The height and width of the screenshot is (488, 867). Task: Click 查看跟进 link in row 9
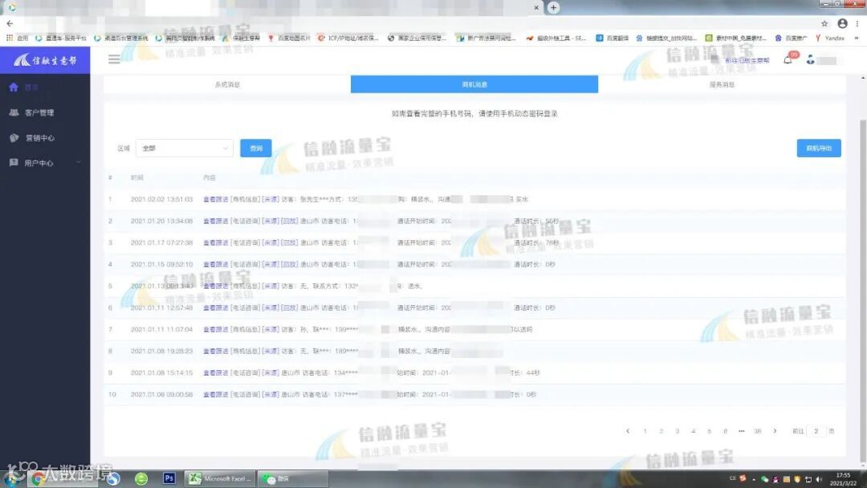[x=216, y=373]
